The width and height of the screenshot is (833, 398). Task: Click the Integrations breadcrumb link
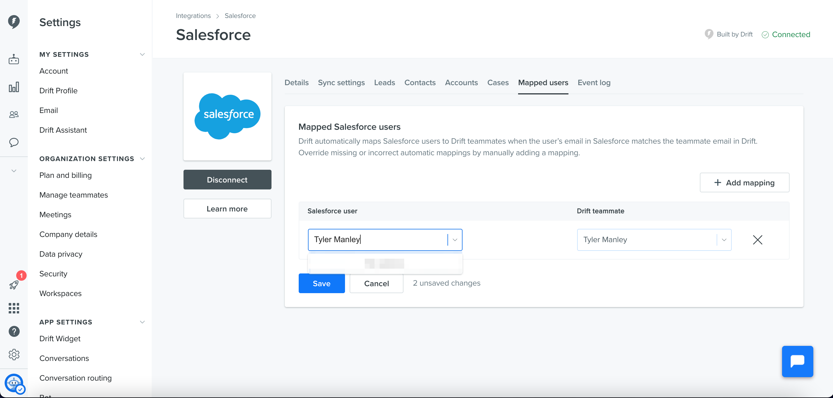click(193, 16)
